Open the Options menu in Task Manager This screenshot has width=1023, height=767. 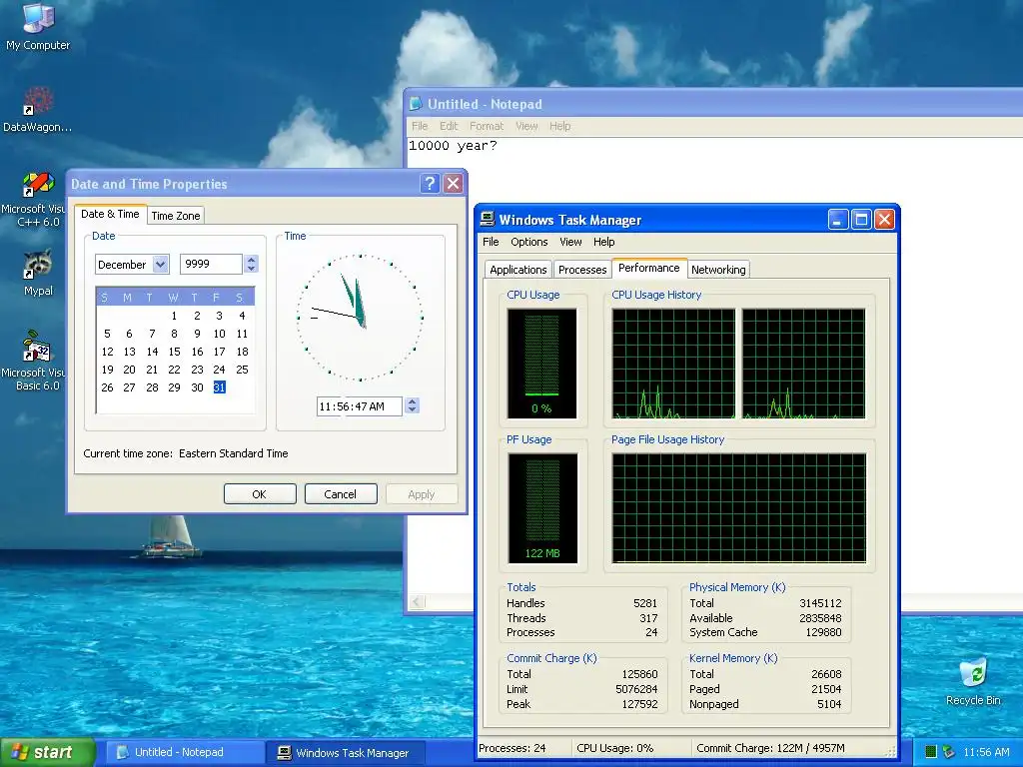(x=528, y=242)
